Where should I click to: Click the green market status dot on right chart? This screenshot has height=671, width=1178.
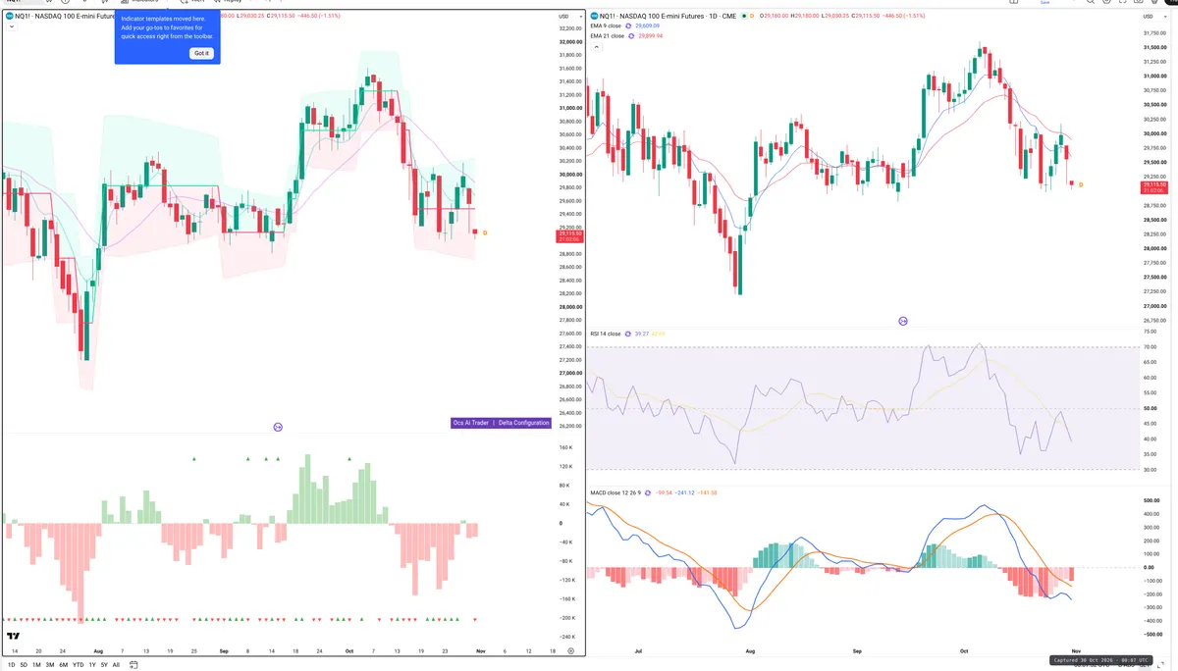click(x=744, y=16)
